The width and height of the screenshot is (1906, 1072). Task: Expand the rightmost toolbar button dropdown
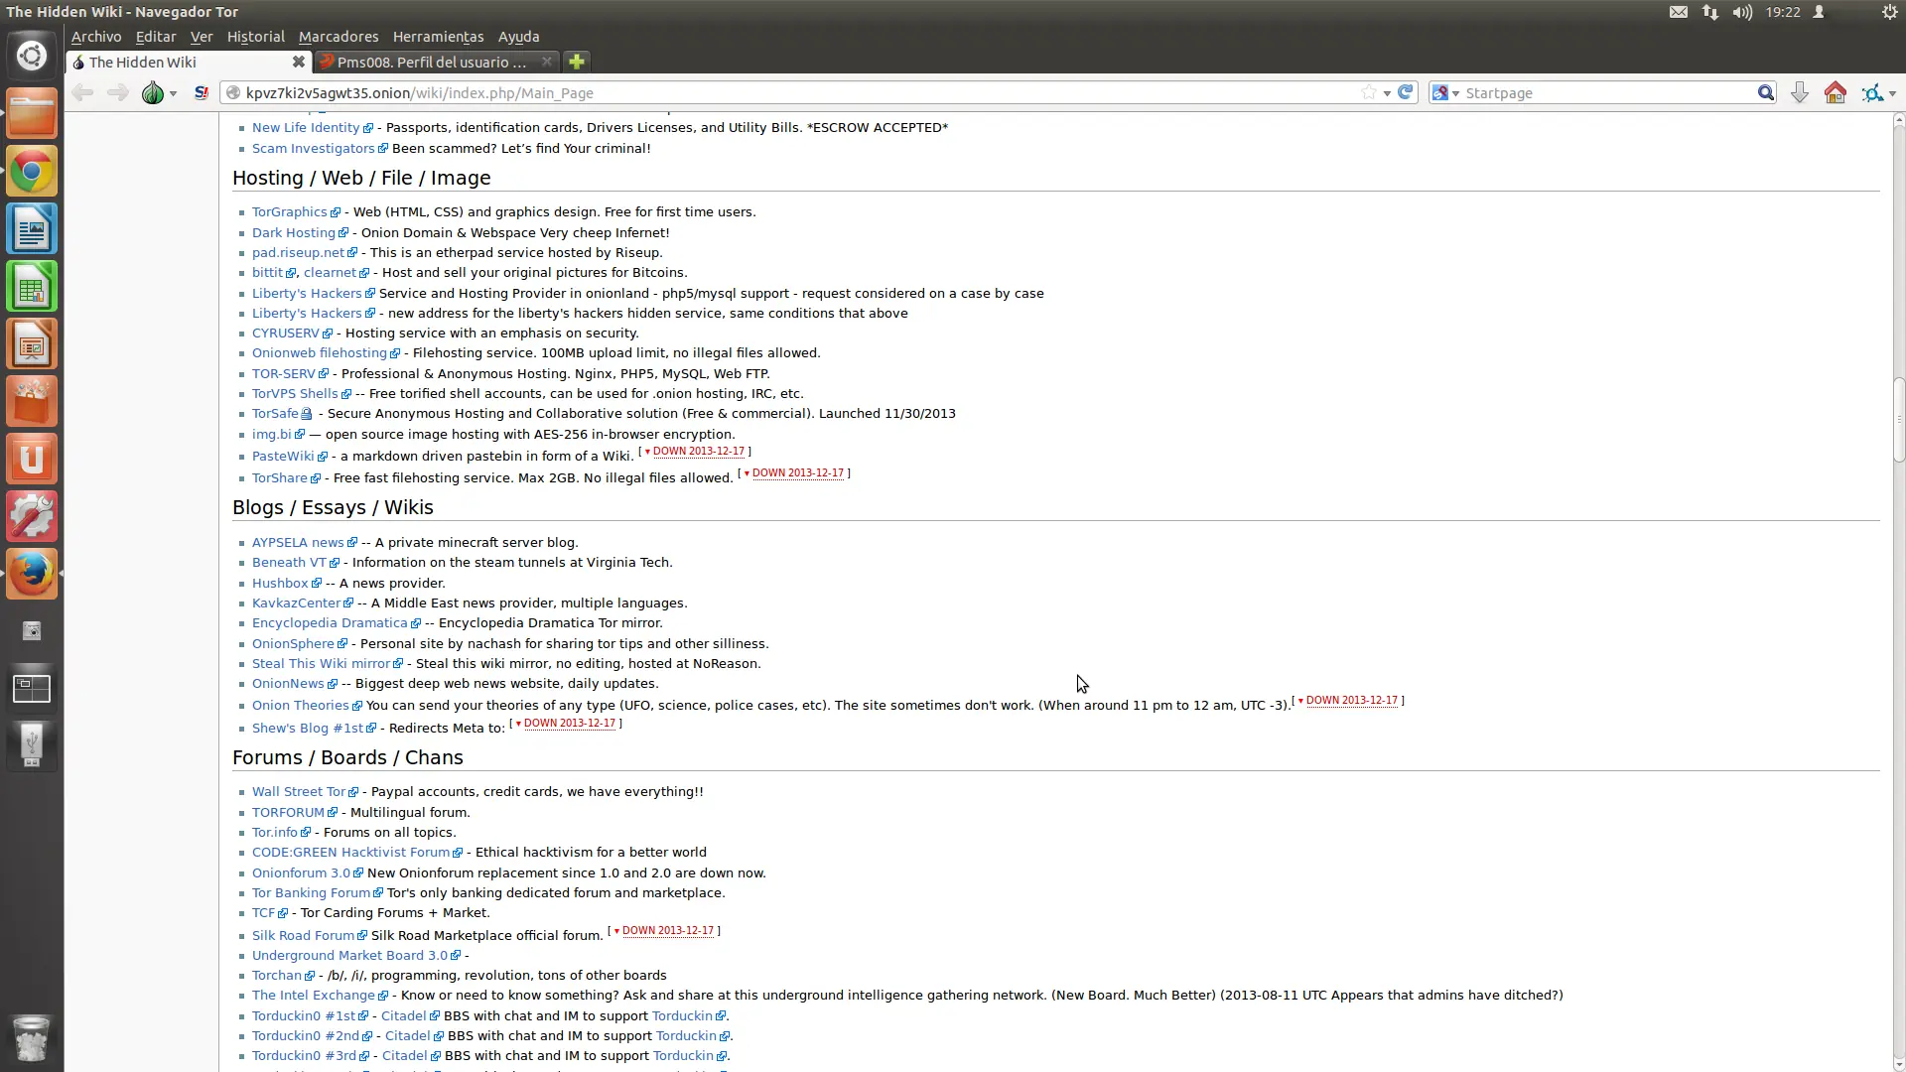point(1893,93)
